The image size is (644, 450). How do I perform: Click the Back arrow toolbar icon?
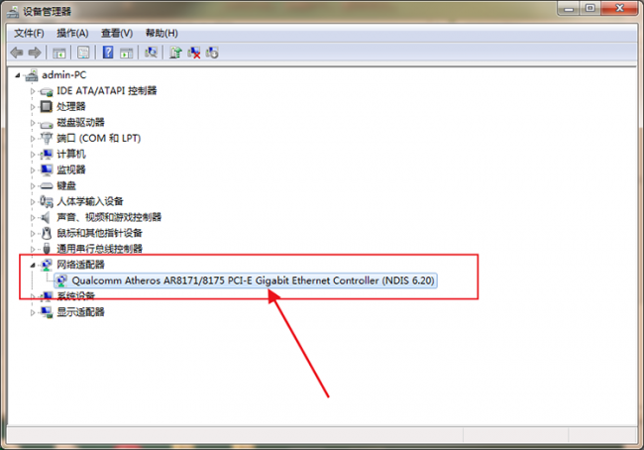pos(17,53)
